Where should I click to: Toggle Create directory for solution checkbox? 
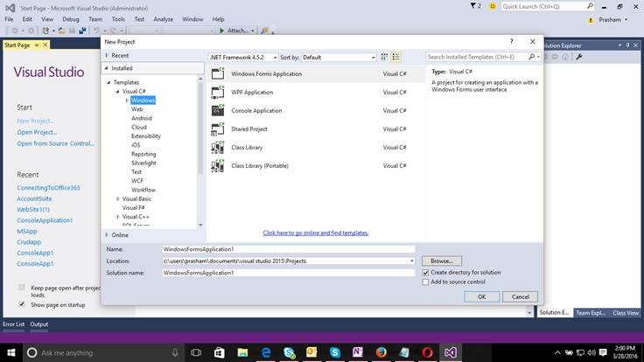[425, 273]
